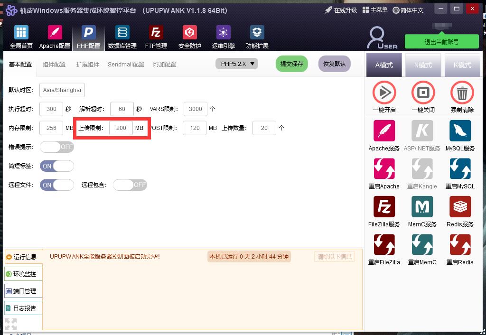Click 执行超时 field showing 300
The width and height of the screenshot is (486, 335).
point(51,109)
